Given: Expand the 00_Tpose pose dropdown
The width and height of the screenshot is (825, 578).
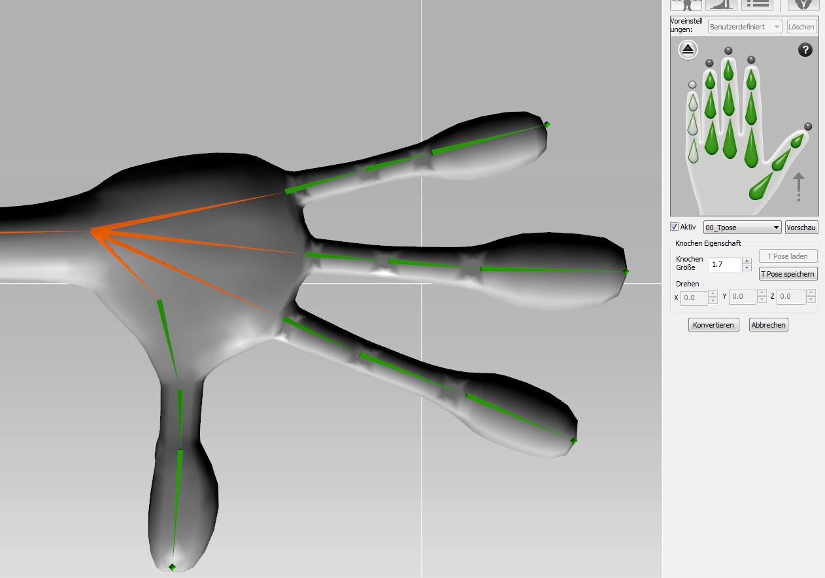Looking at the screenshot, I should click(x=742, y=228).
